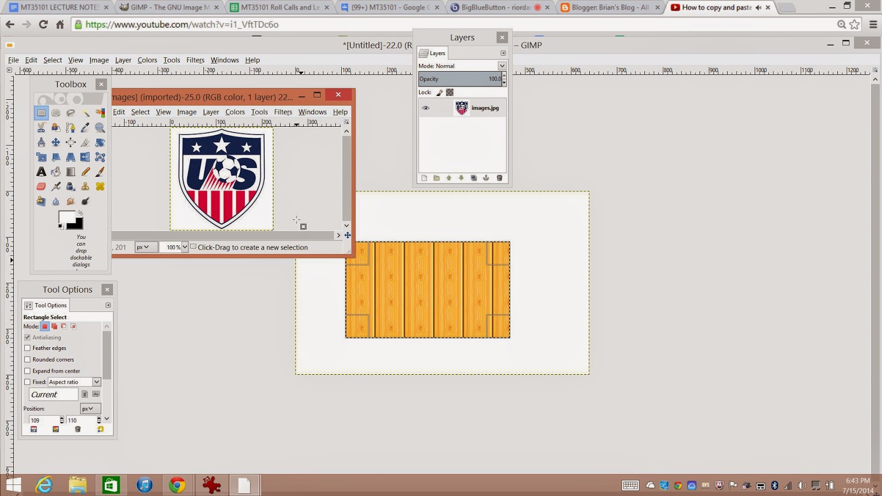This screenshot has height=496, width=882.
Task: Save tool preset in Tool Options footer
Action: (34, 429)
